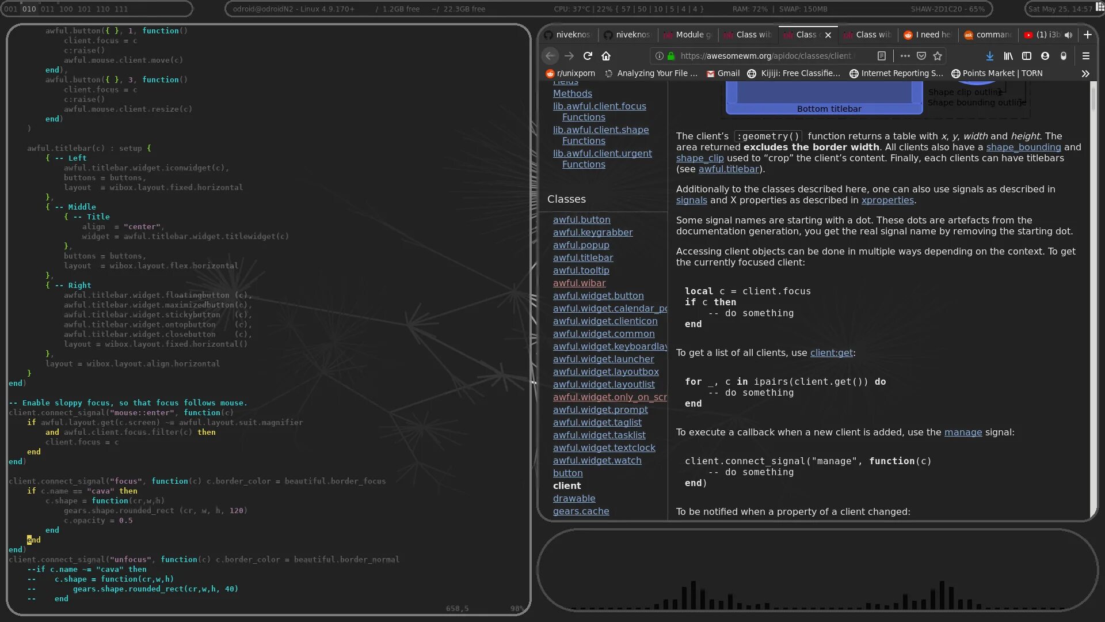Go to Firefox home page
The width and height of the screenshot is (1105, 622).
606,56
